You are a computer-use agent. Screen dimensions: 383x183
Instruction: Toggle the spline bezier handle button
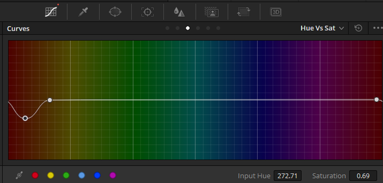(x=19, y=176)
